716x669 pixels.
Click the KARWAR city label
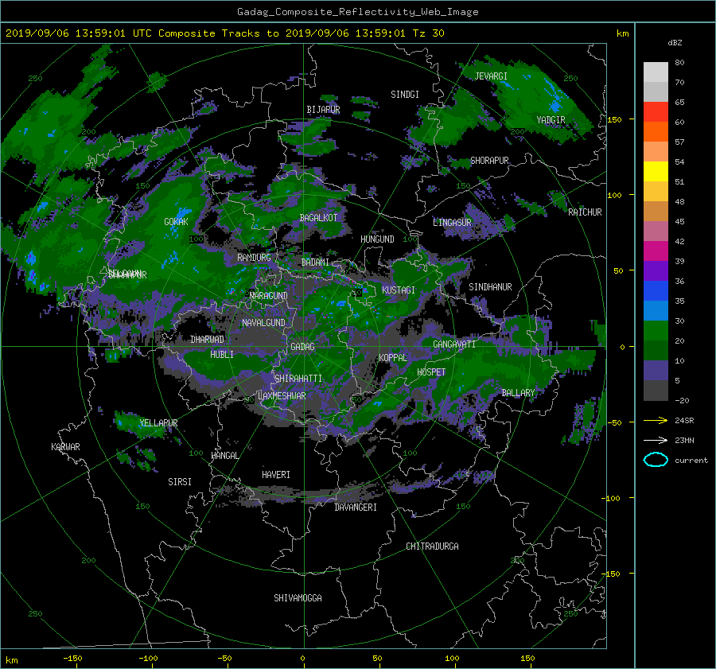[65, 446]
